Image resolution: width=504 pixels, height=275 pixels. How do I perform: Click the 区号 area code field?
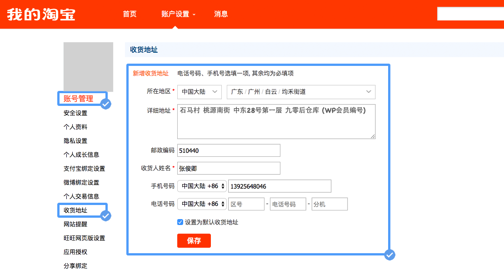click(x=246, y=204)
